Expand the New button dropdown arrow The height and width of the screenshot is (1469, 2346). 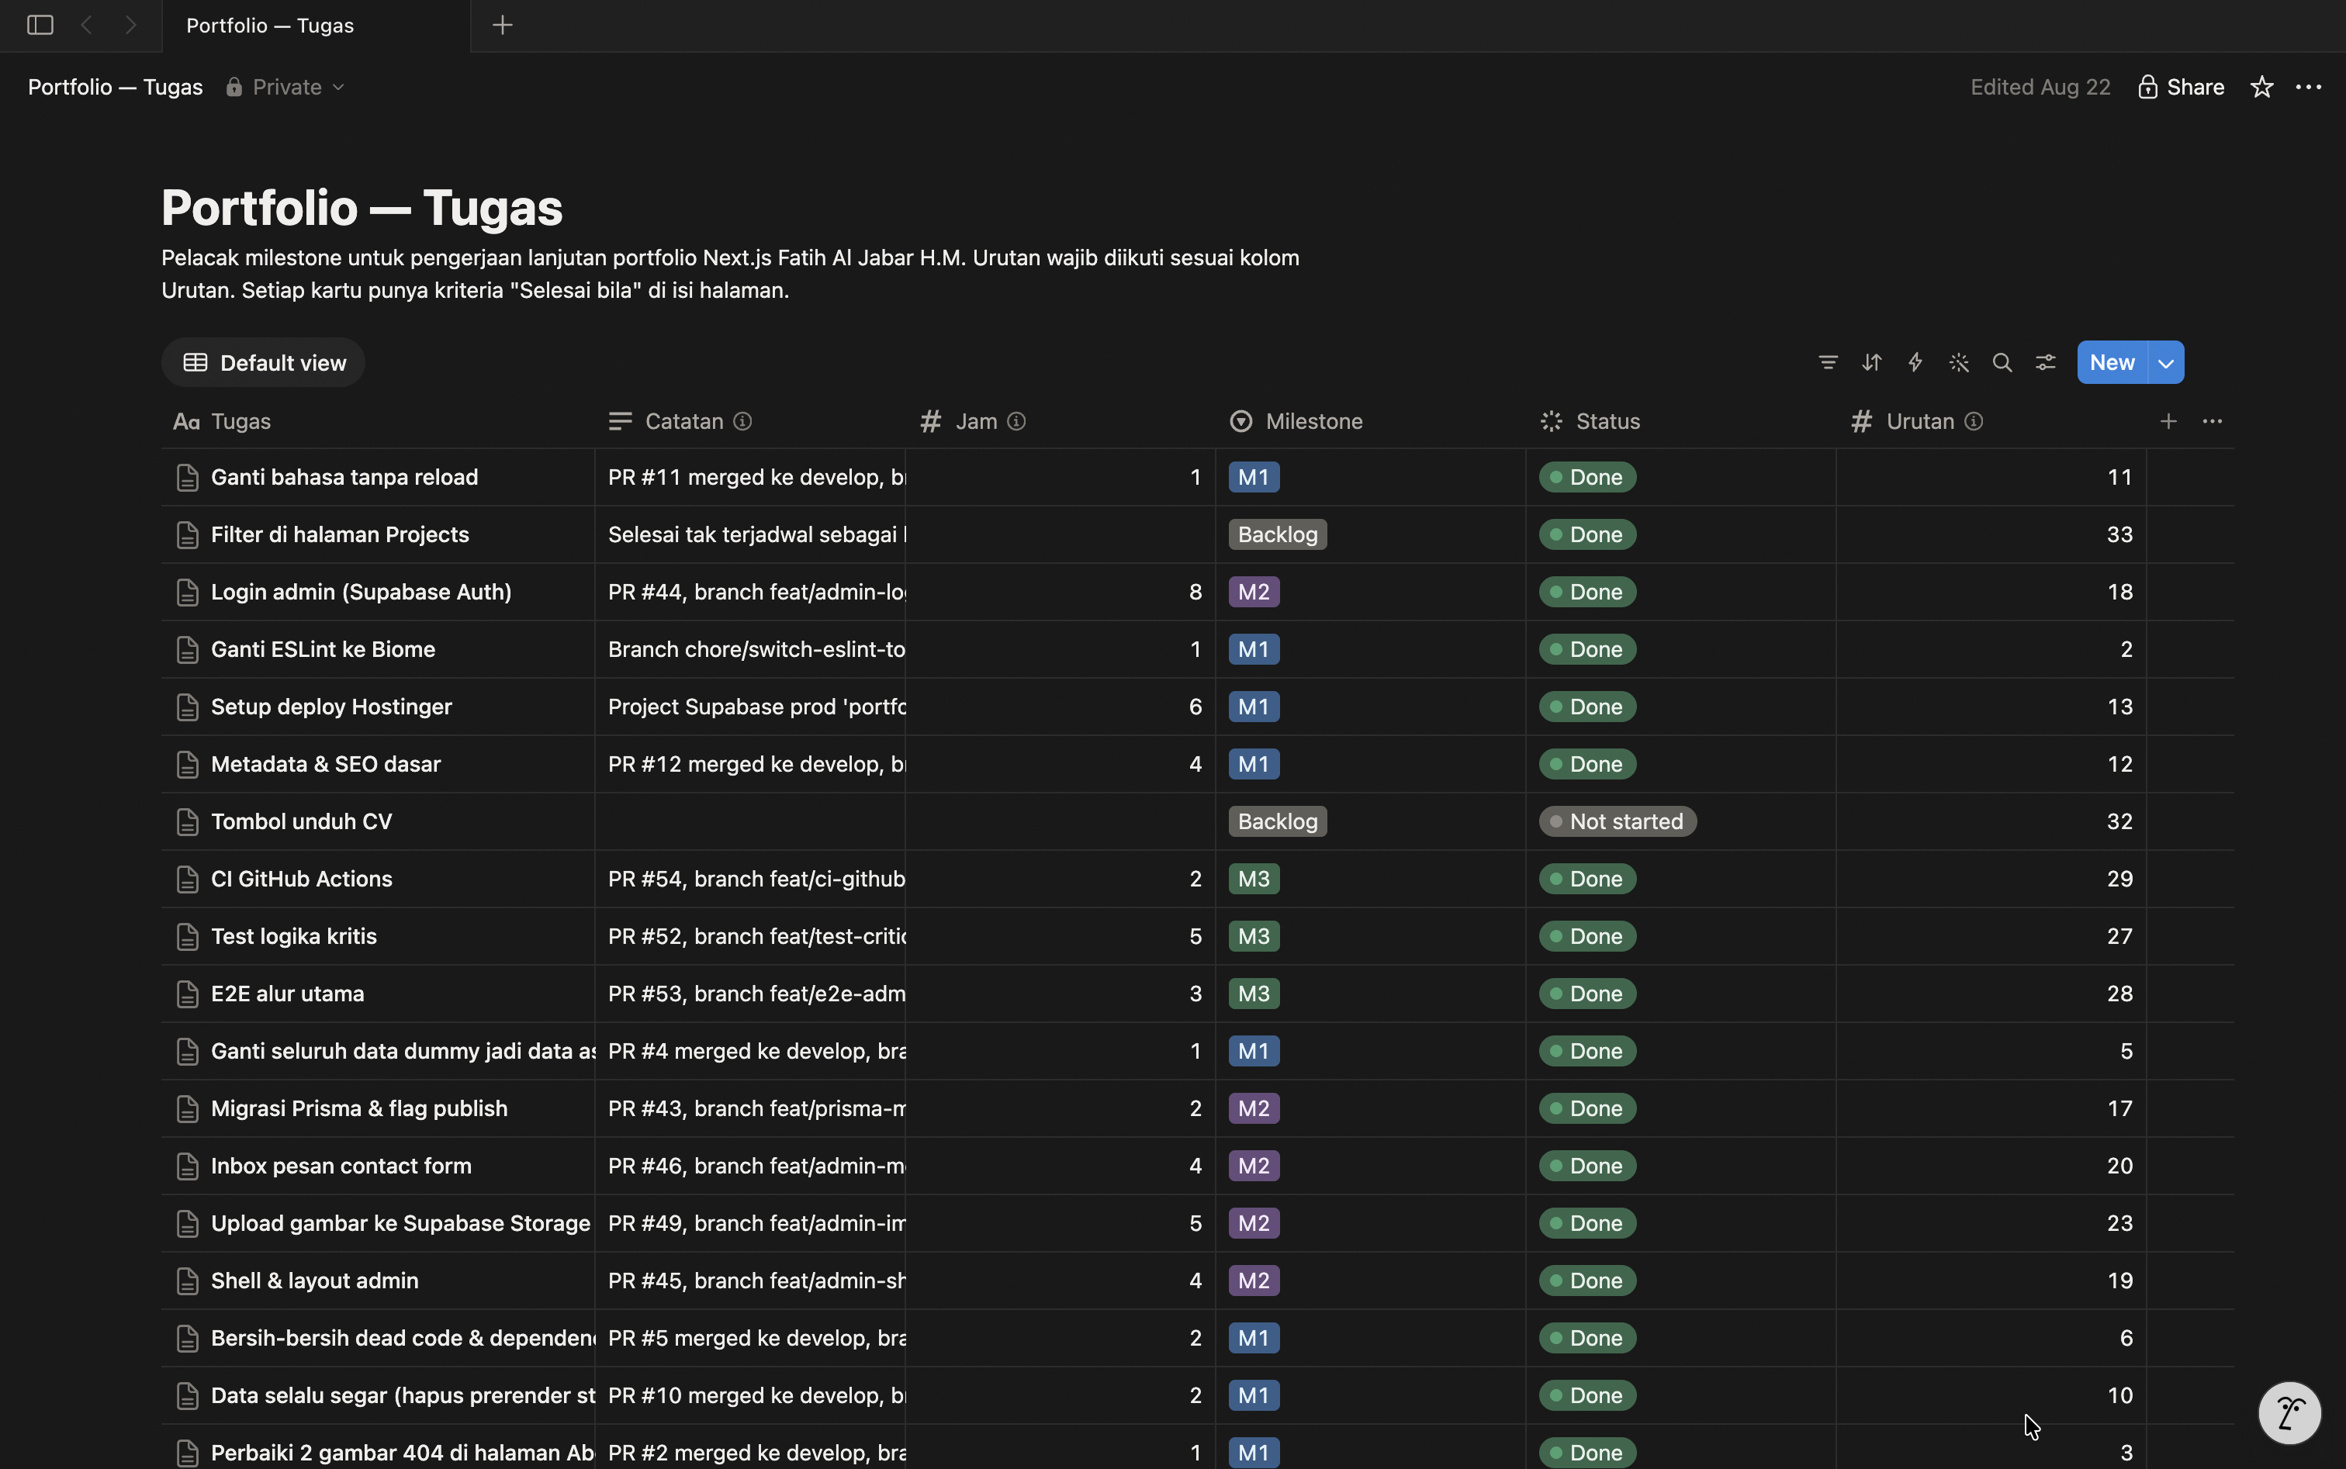(2166, 362)
